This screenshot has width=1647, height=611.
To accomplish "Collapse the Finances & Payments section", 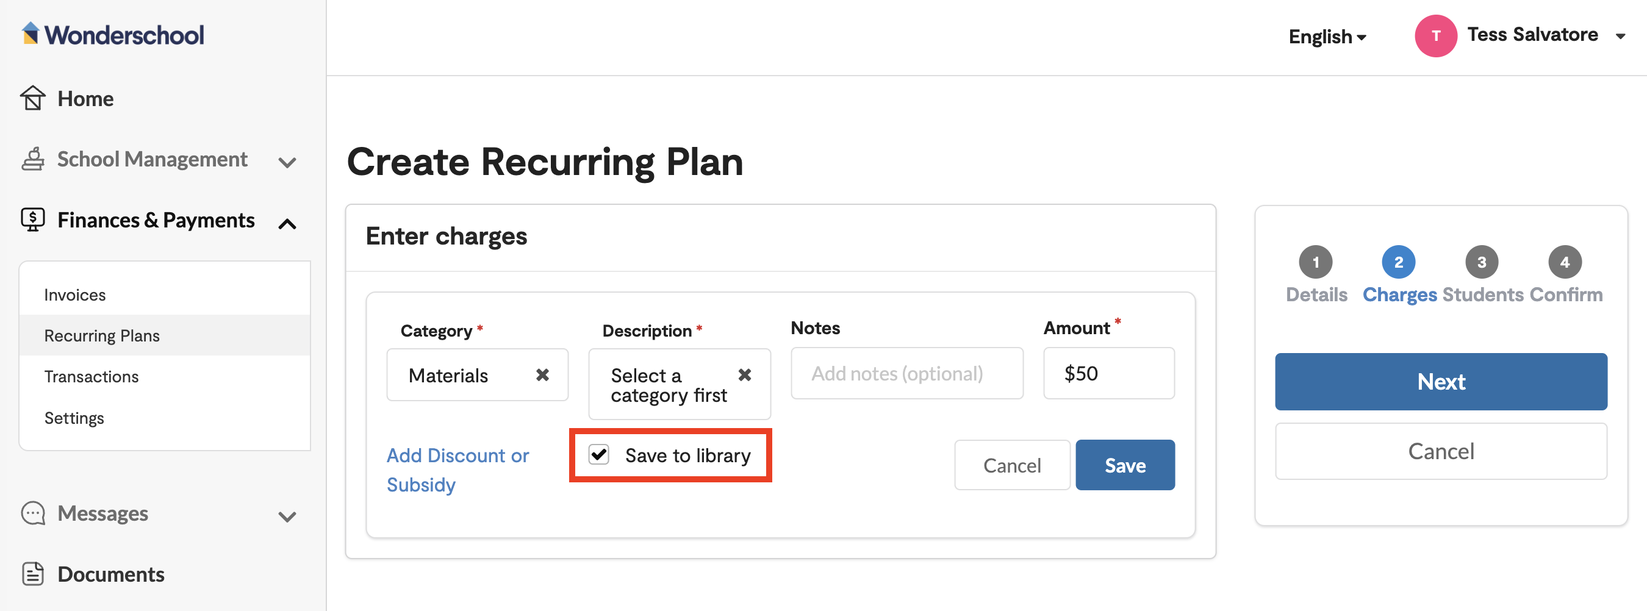I will pyautogui.click(x=288, y=224).
